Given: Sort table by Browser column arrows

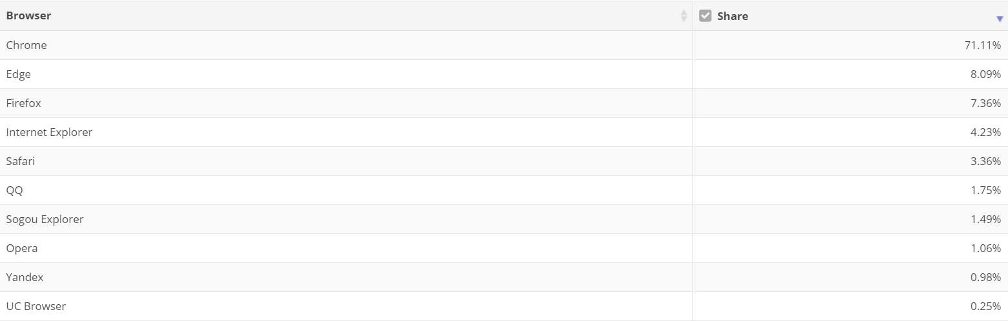Looking at the screenshot, I should (684, 15).
